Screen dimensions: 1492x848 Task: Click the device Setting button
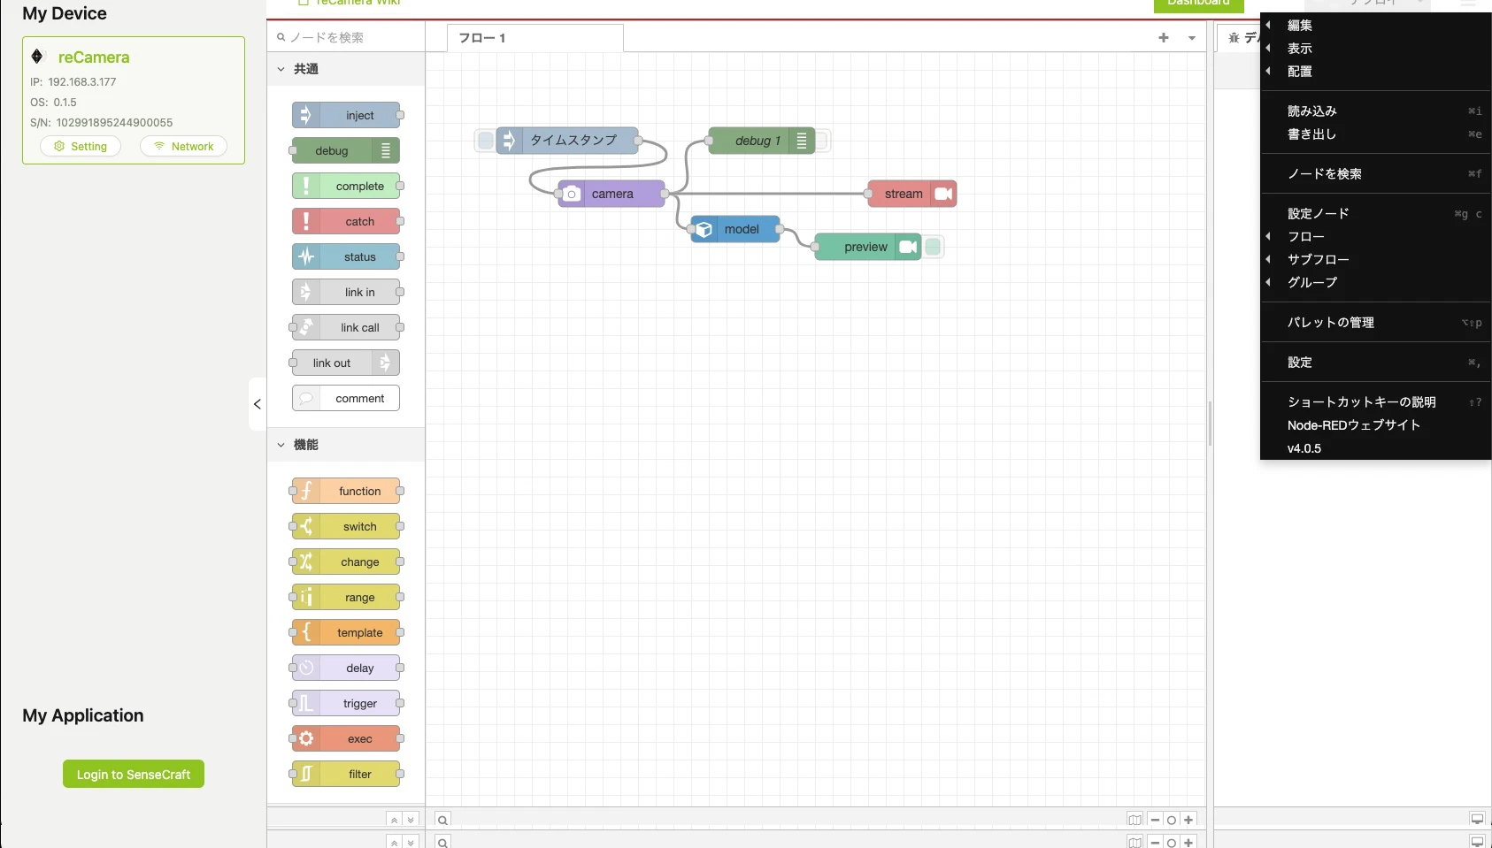click(x=81, y=146)
